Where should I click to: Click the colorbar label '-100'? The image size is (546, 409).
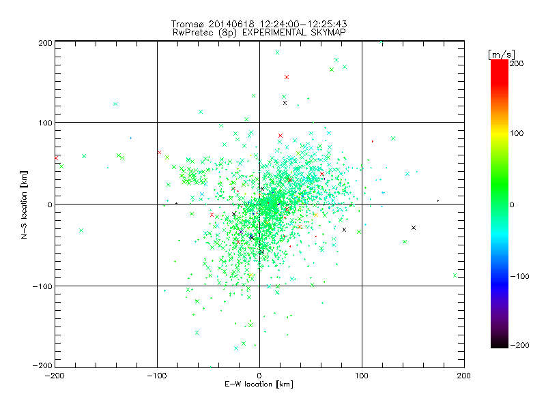click(519, 276)
